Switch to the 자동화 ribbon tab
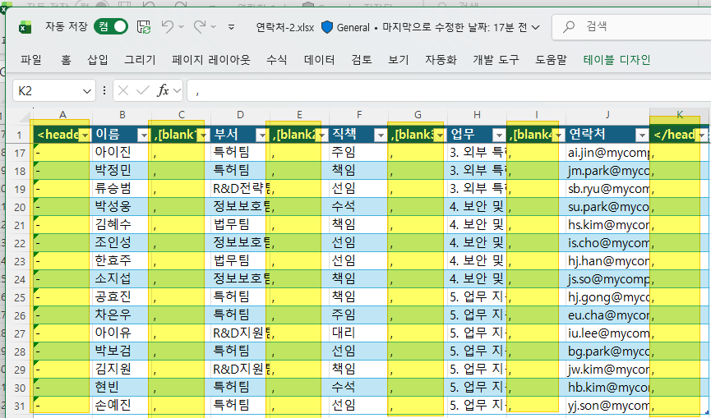This screenshot has width=711, height=418. click(x=441, y=60)
